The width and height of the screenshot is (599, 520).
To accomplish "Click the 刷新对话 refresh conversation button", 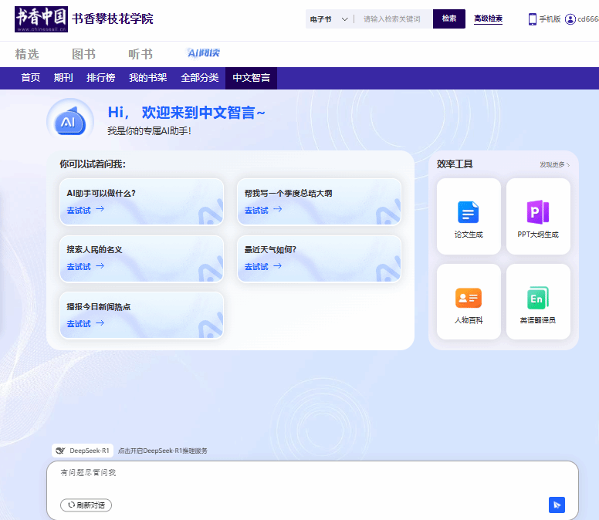I will pos(86,505).
